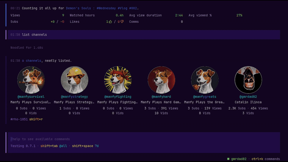Choose the @manfygreats pipe dog avatar
288x162 pixels.
(205, 80)
